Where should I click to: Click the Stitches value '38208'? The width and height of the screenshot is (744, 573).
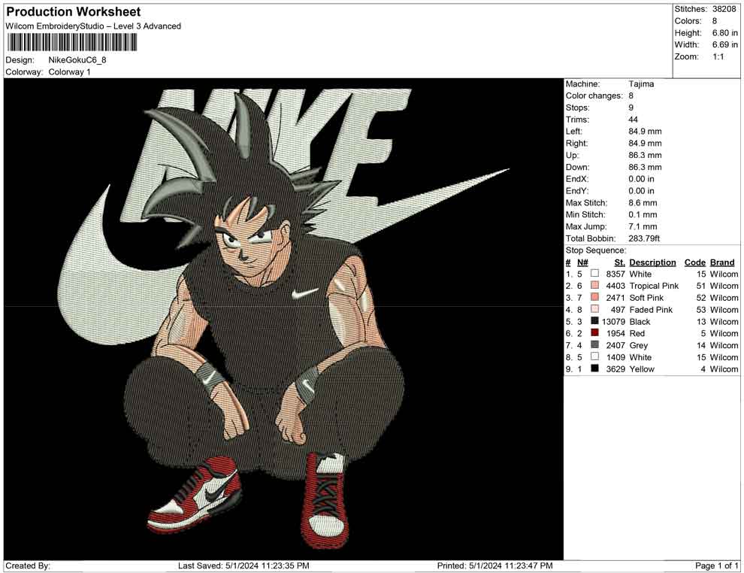point(724,9)
